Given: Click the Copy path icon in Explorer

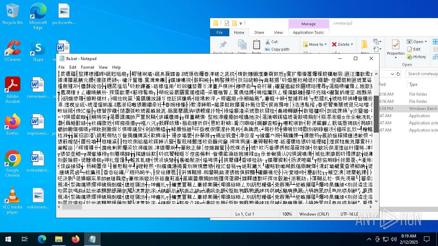Looking at the screenshot, I should [x=268, y=49].
